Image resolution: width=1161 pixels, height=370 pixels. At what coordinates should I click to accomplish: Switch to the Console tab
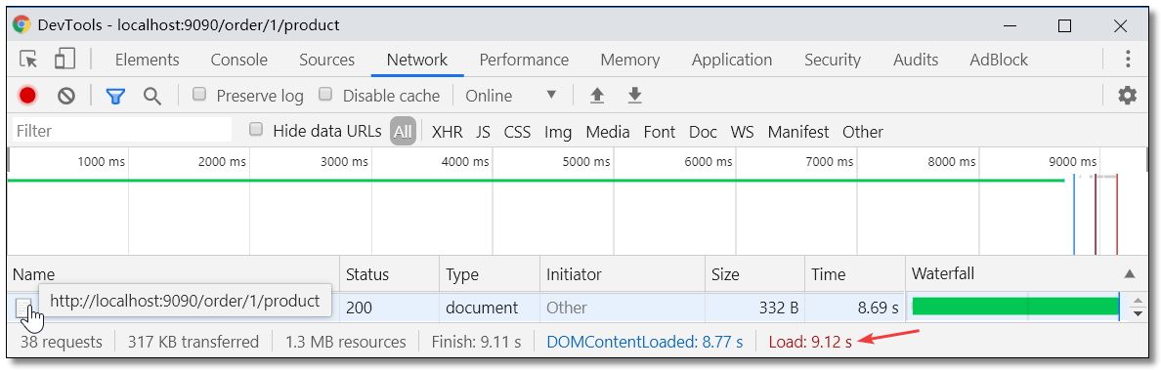(239, 60)
